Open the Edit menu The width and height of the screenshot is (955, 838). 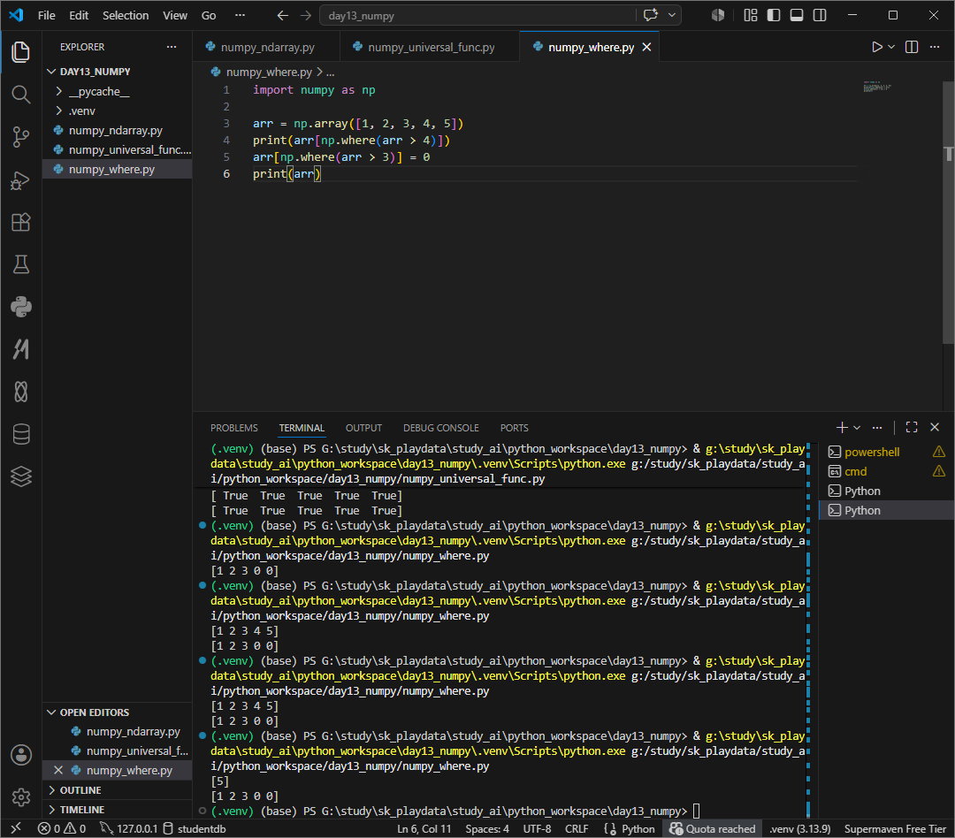point(79,15)
